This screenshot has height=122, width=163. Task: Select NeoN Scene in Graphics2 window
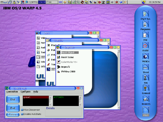coord(65,57)
